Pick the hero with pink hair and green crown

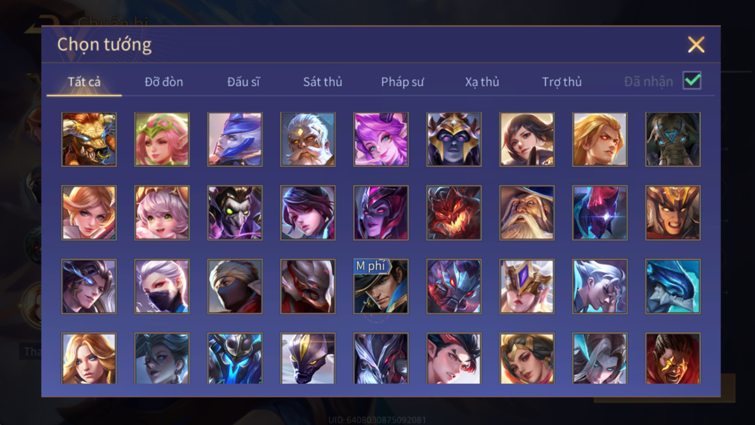[162, 140]
